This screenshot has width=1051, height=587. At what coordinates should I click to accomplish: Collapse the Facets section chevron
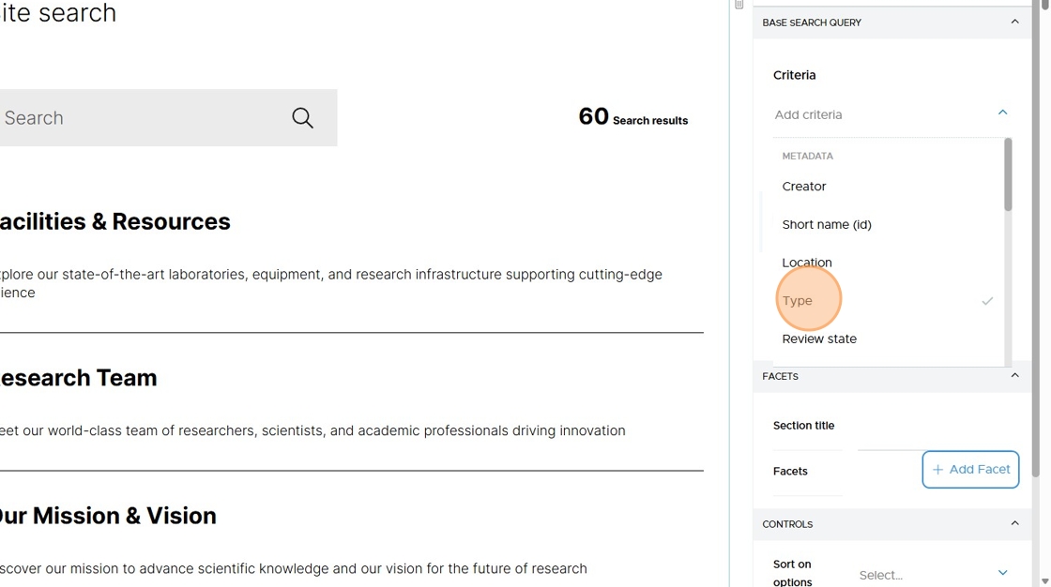coord(1014,376)
